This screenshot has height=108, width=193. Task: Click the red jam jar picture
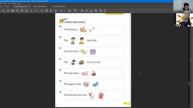coord(101,96)
